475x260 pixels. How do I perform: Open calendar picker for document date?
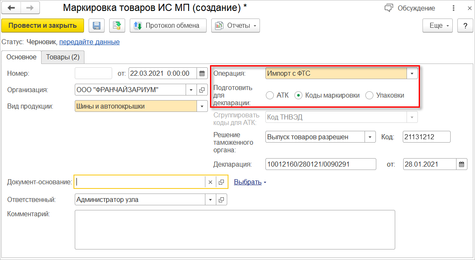(x=202, y=74)
